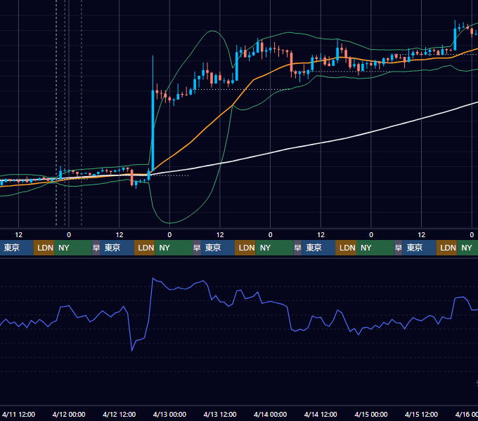Select the 東京 session block for 4/14
478x421 pixels.
pyautogui.click(x=318, y=248)
